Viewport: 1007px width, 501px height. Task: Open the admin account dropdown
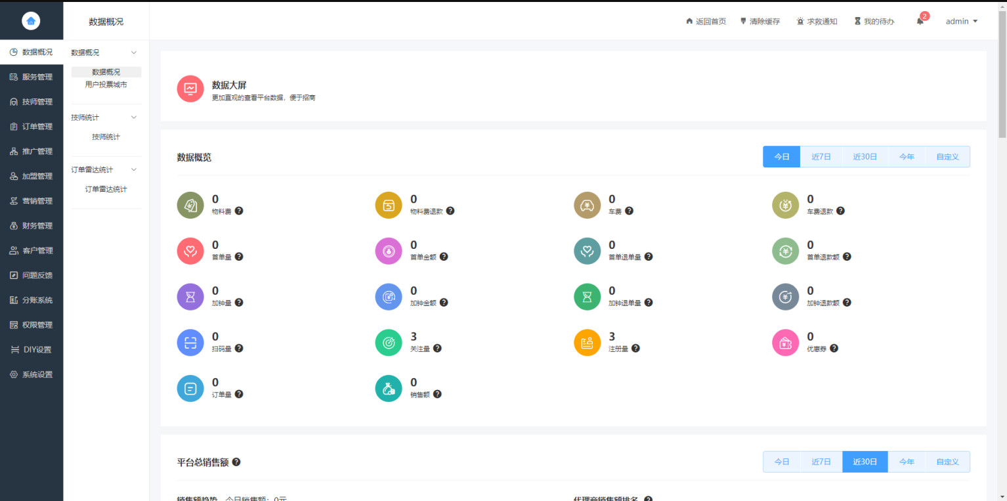click(x=960, y=20)
